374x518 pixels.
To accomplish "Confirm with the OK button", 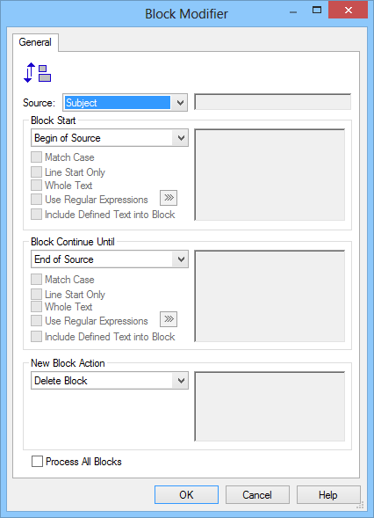I will point(186,494).
